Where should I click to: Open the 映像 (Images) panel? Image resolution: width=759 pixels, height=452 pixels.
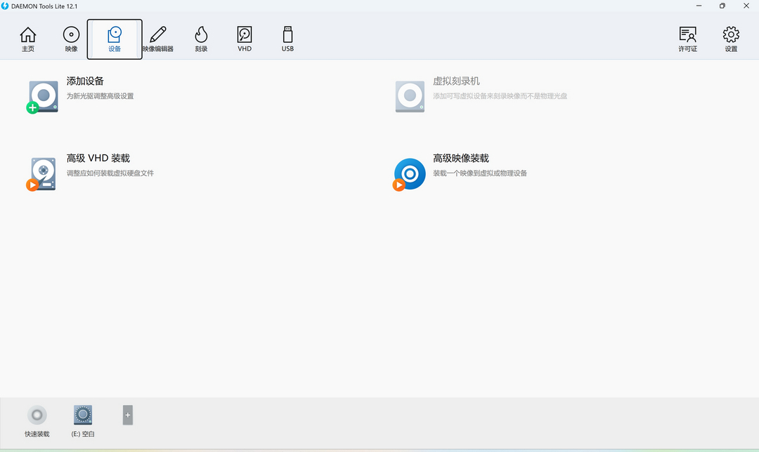pyautogui.click(x=71, y=39)
